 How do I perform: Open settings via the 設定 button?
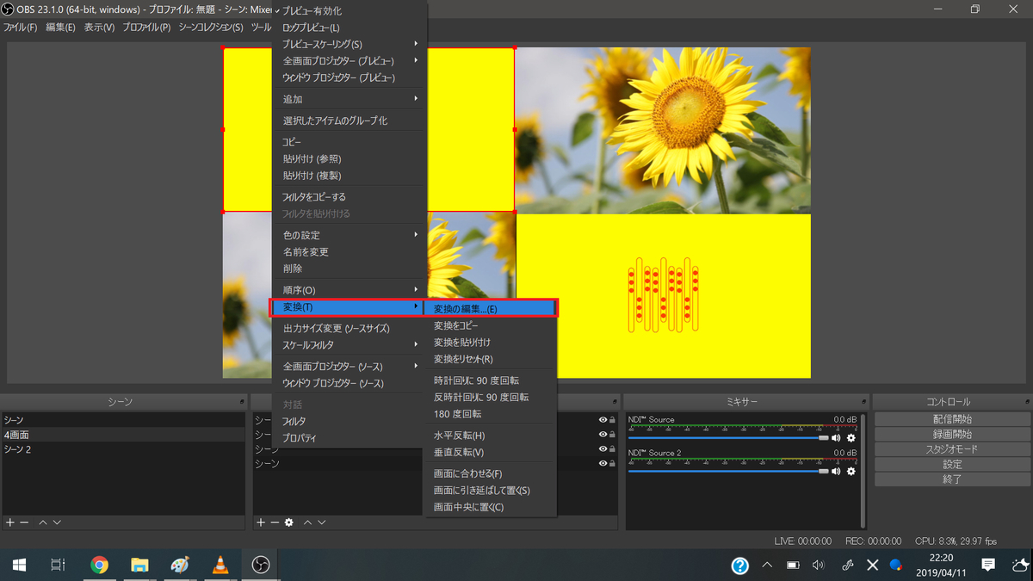(x=950, y=464)
